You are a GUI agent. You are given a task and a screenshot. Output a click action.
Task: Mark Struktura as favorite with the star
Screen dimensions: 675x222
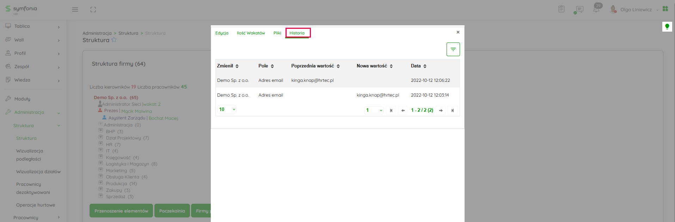tap(114, 40)
